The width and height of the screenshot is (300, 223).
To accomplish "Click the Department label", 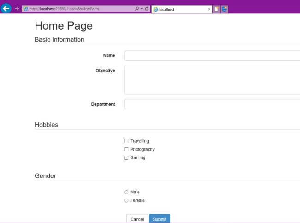I will click(x=103, y=104).
